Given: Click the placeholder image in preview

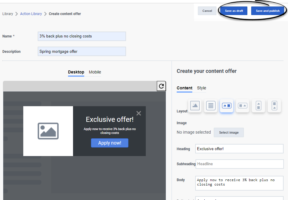Looking at the screenshot, I should click(x=48, y=131).
